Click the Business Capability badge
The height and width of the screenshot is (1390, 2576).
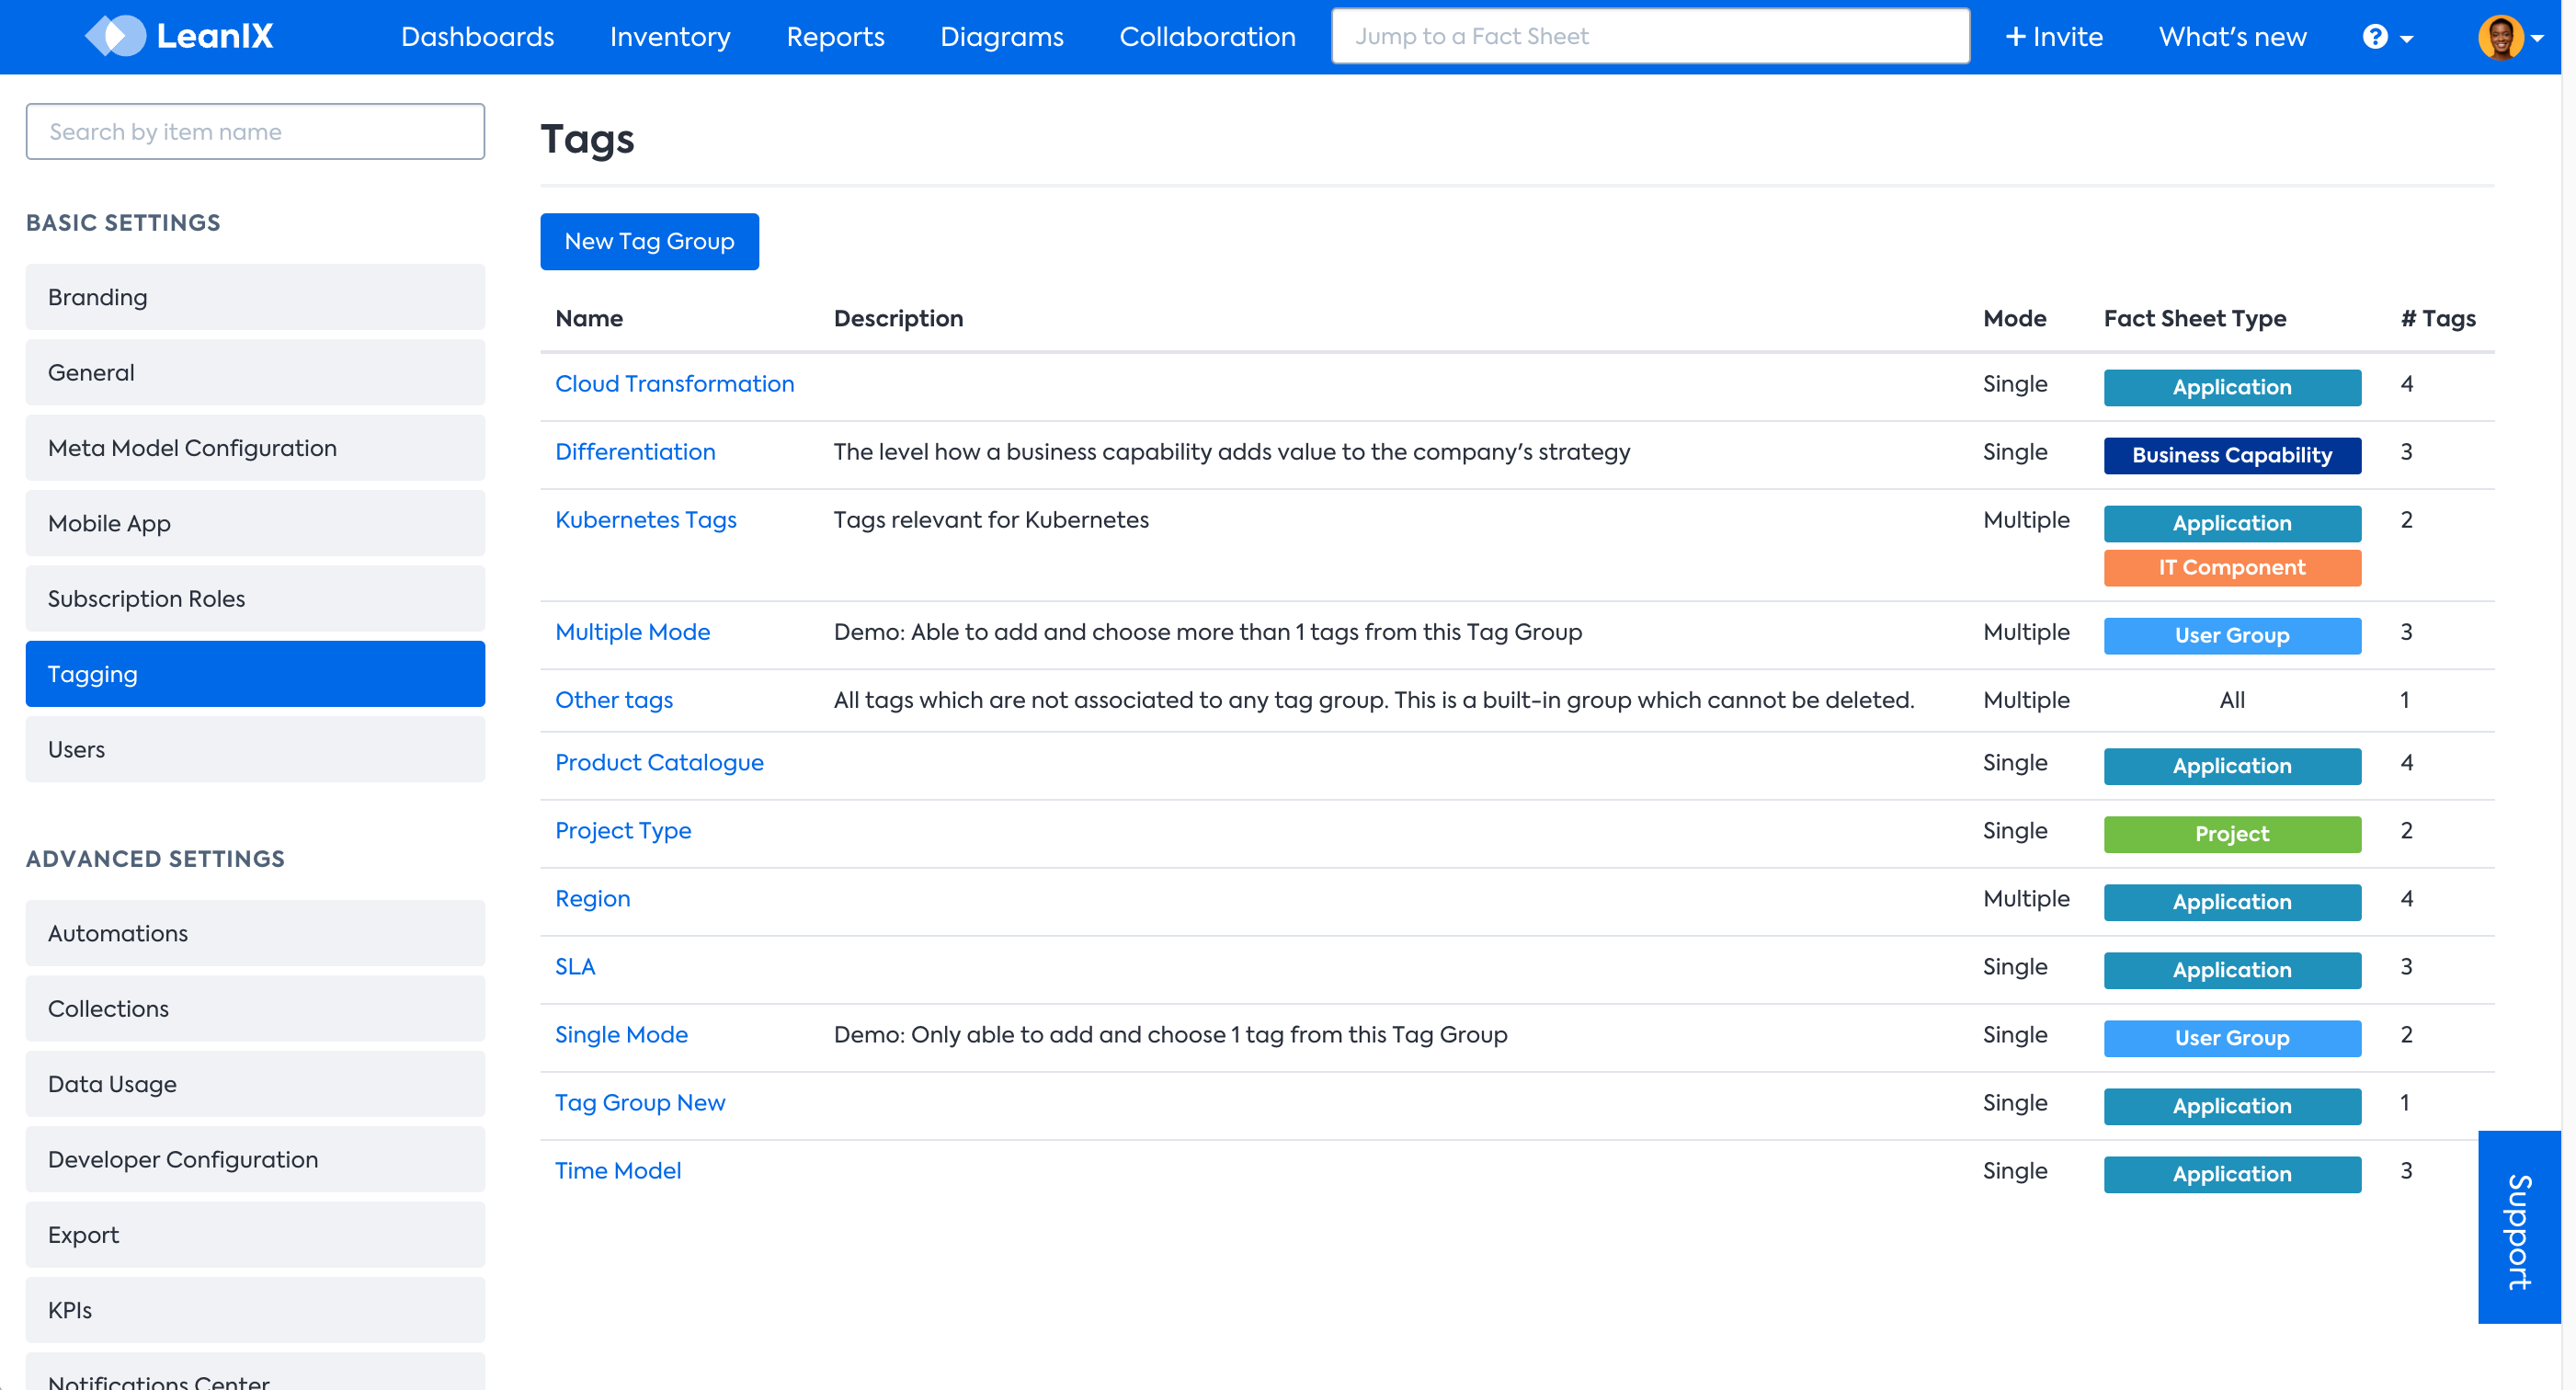tap(2231, 455)
